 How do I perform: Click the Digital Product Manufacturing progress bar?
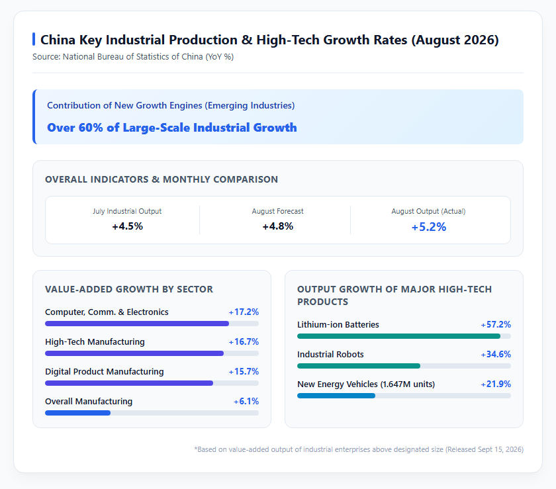[152, 383]
